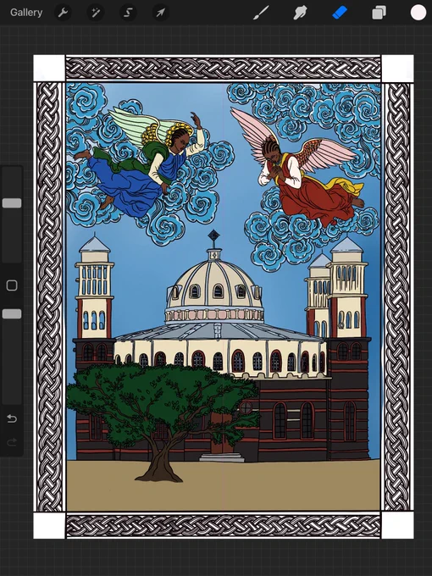
Task: Activate the Selection S tool
Action: pos(128,13)
